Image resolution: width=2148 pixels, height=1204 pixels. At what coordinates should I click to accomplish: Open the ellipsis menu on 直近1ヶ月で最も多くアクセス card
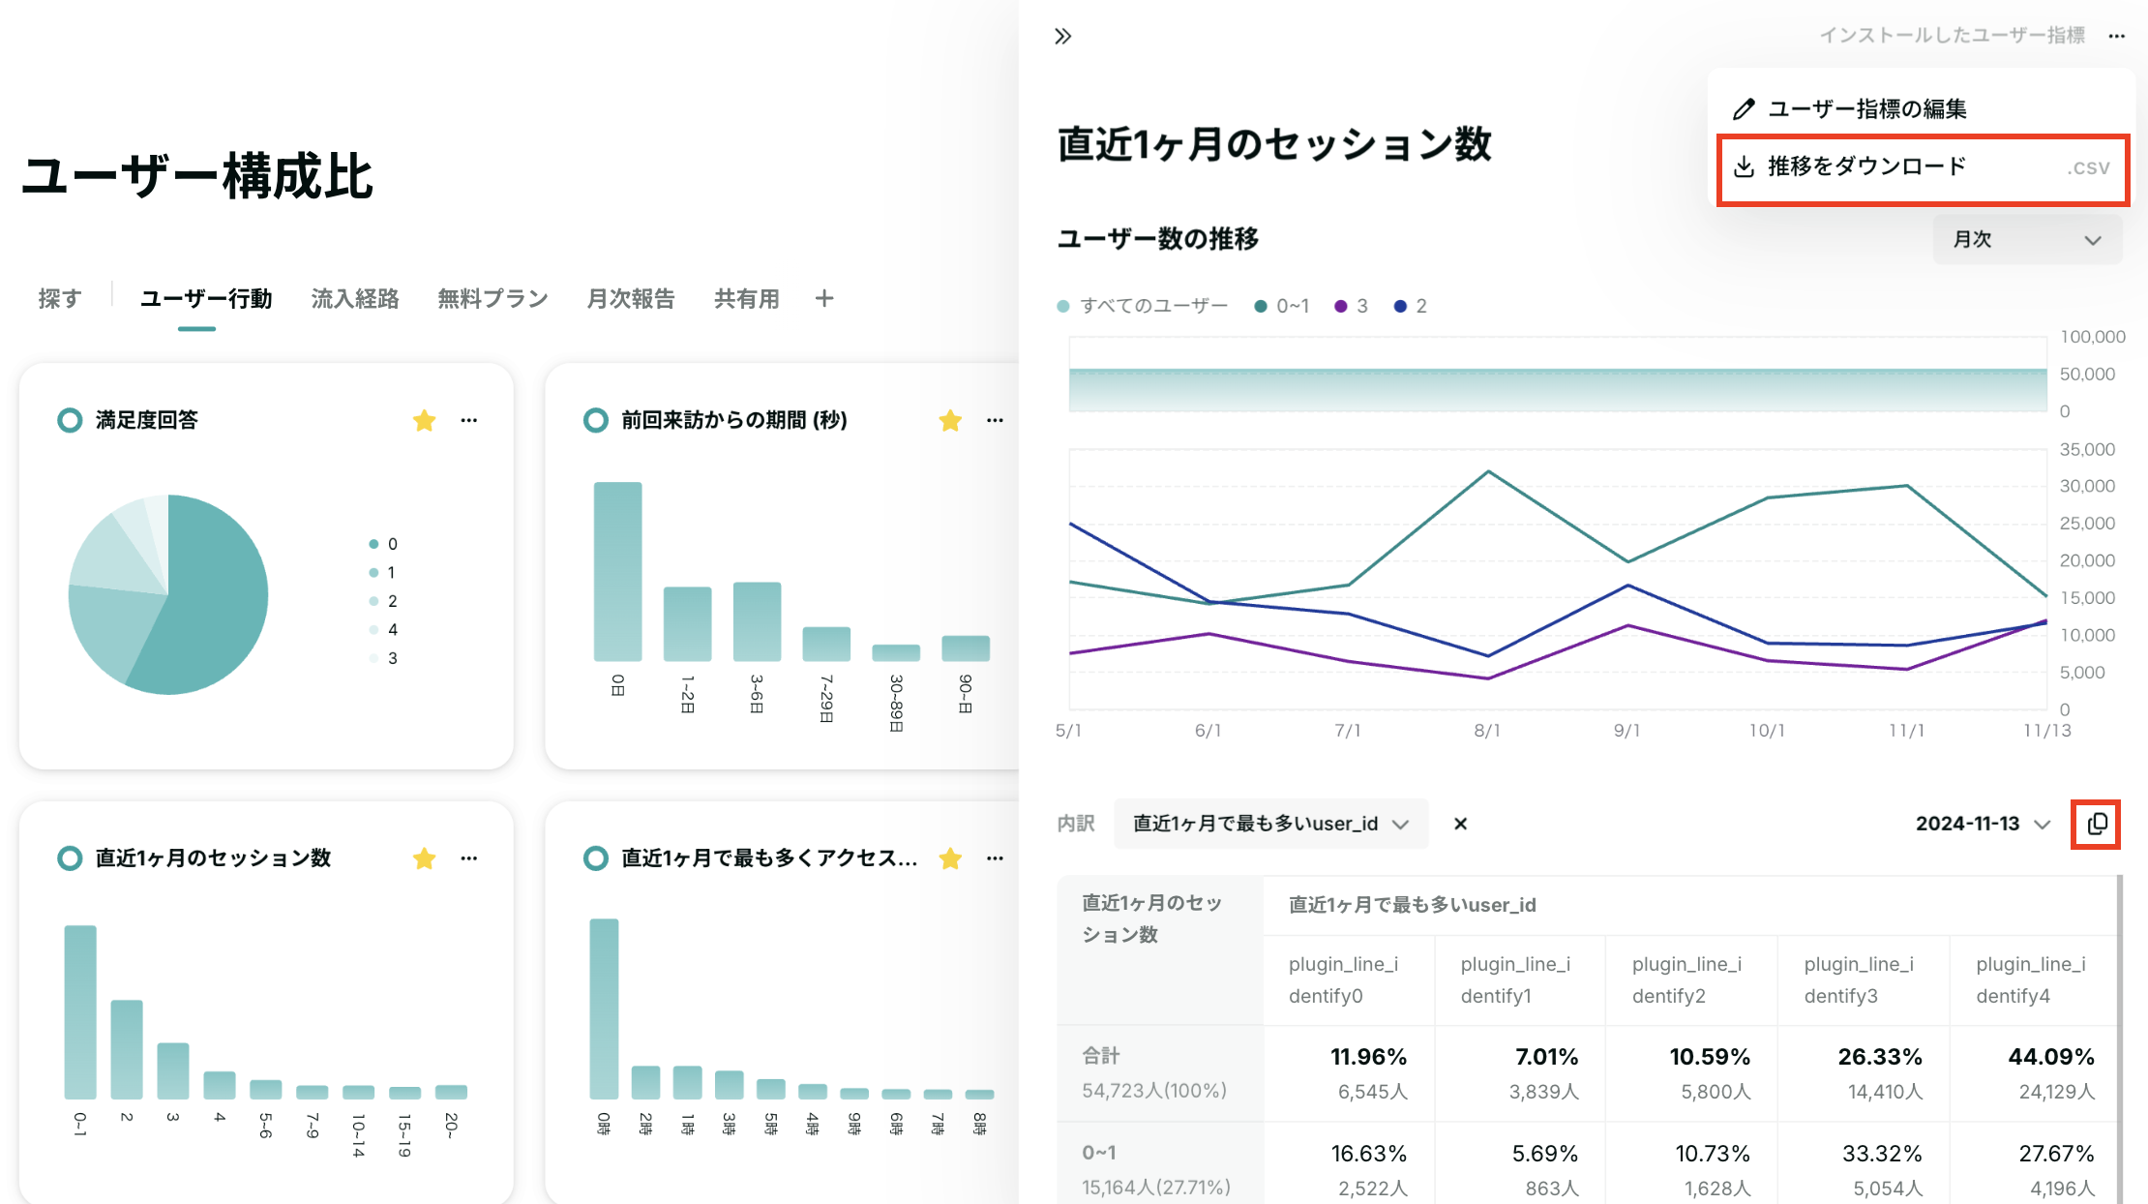pos(995,858)
